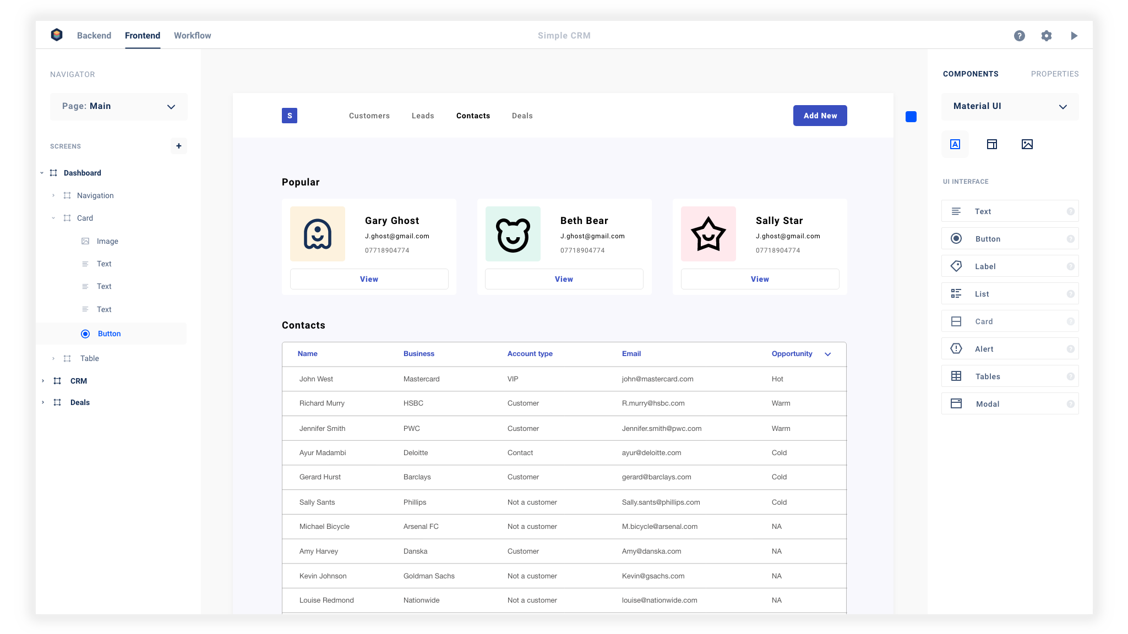The image size is (1128, 634).
Task: Select Gary Ghost avatar image
Action: [x=318, y=234]
